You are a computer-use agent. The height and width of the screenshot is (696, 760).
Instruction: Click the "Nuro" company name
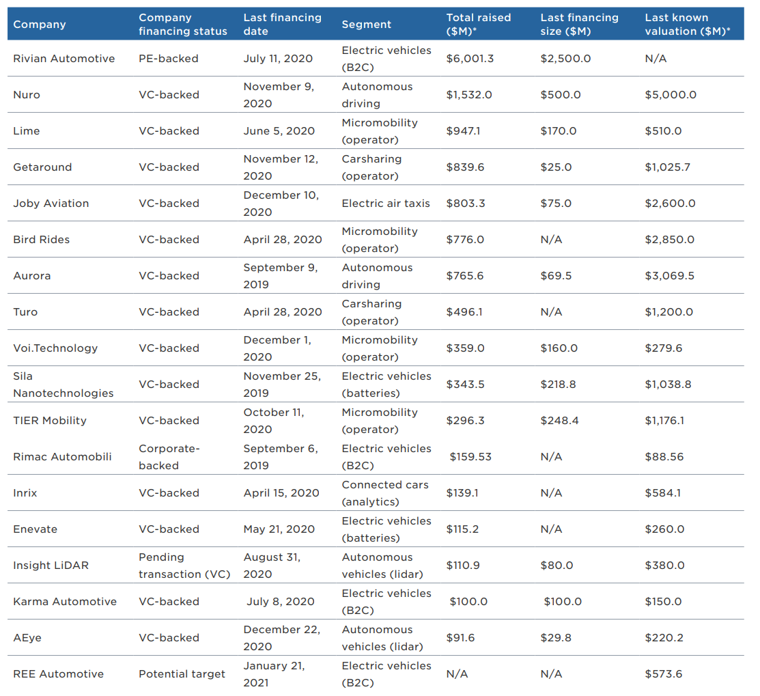pos(27,94)
